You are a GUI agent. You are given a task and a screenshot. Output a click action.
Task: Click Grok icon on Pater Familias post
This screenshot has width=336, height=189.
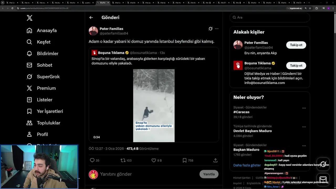pyautogui.click(x=211, y=29)
